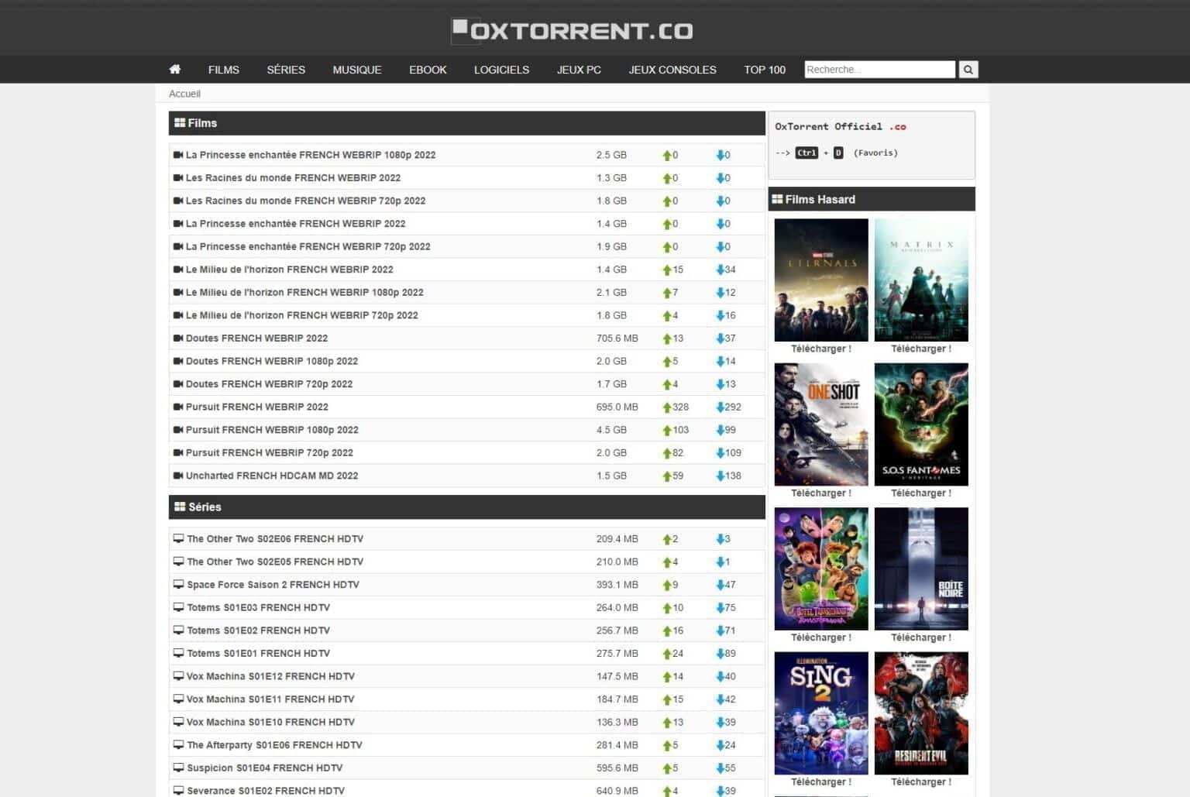
Task: Open Uncharted FRENCH HDCAM MD 2022 link
Action: coord(272,476)
